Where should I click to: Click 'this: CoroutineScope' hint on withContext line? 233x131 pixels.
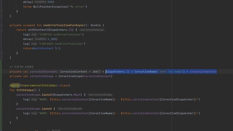pyautogui.click(x=92, y=30)
